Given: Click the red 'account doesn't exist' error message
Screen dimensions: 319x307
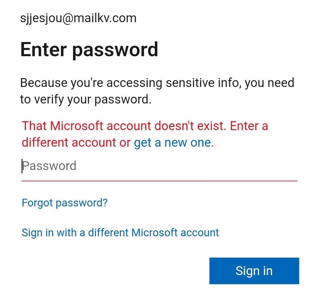Looking at the screenshot, I should (x=145, y=134).
